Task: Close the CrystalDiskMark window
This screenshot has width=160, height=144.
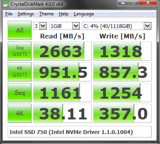Action: (148, 3)
